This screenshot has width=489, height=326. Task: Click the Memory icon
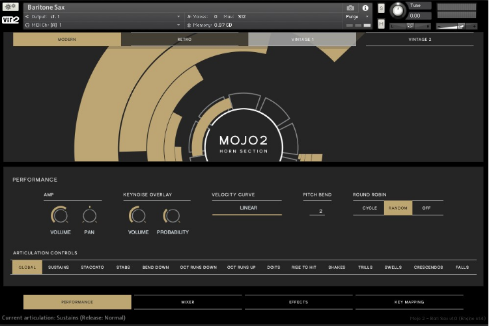pyautogui.click(x=189, y=25)
